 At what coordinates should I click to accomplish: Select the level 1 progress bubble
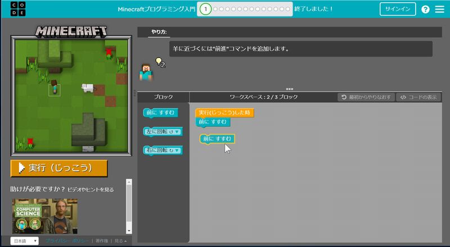point(206,9)
